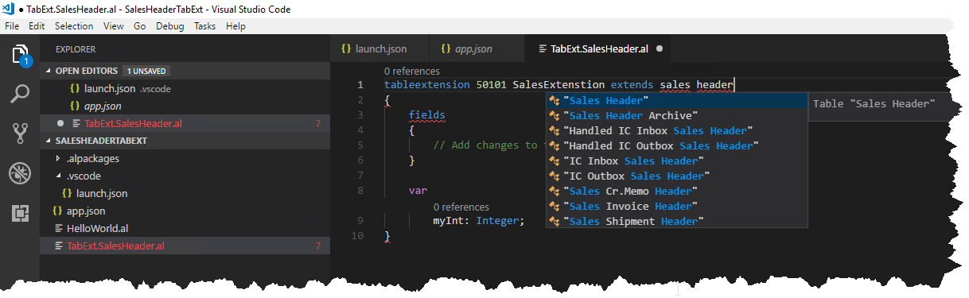Open the Help menu
Viewport: 969px width, 298px height.
coord(235,26)
